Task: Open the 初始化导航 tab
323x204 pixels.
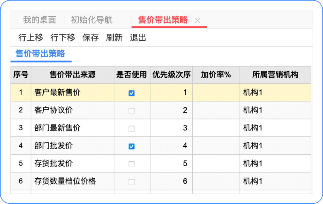Action: tap(92, 20)
